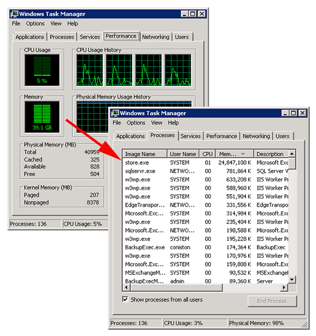Switch to Services tab in the front window
The image size is (316, 336).
(191, 136)
